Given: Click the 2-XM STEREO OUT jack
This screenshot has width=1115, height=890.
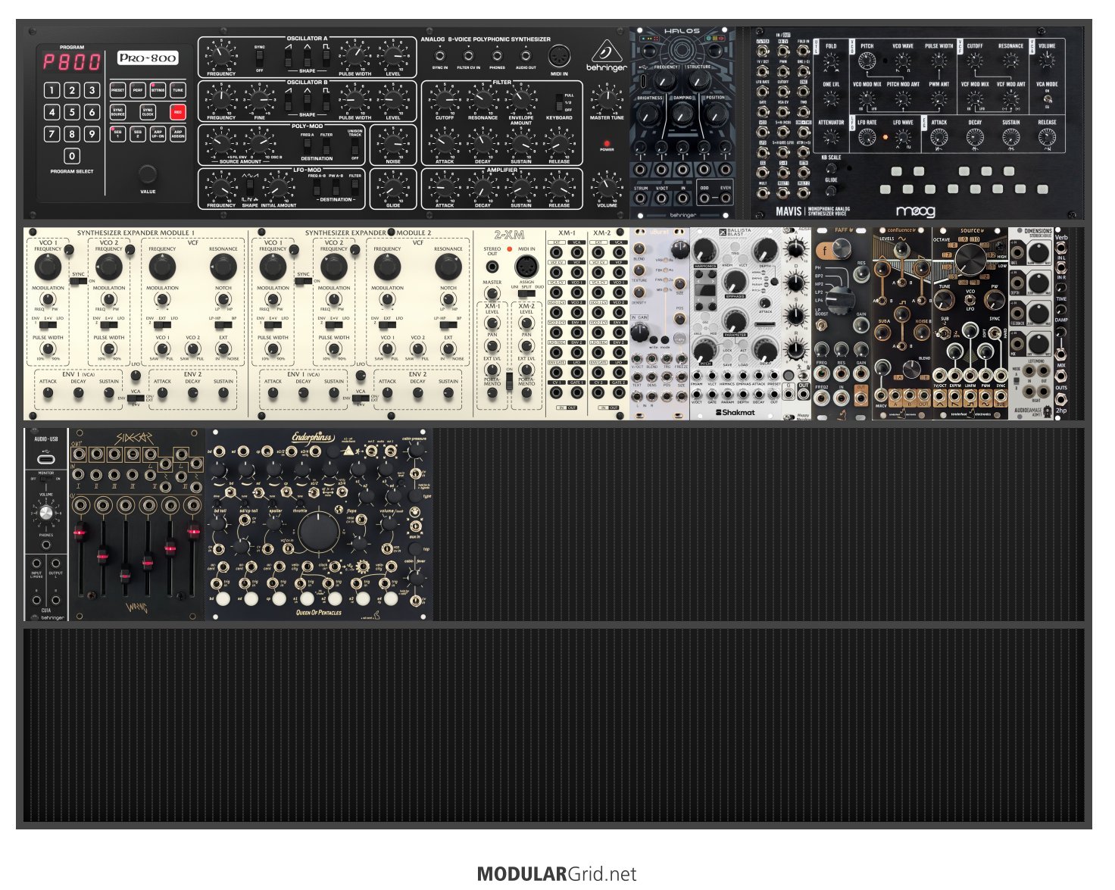Looking at the screenshot, I should [492, 266].
